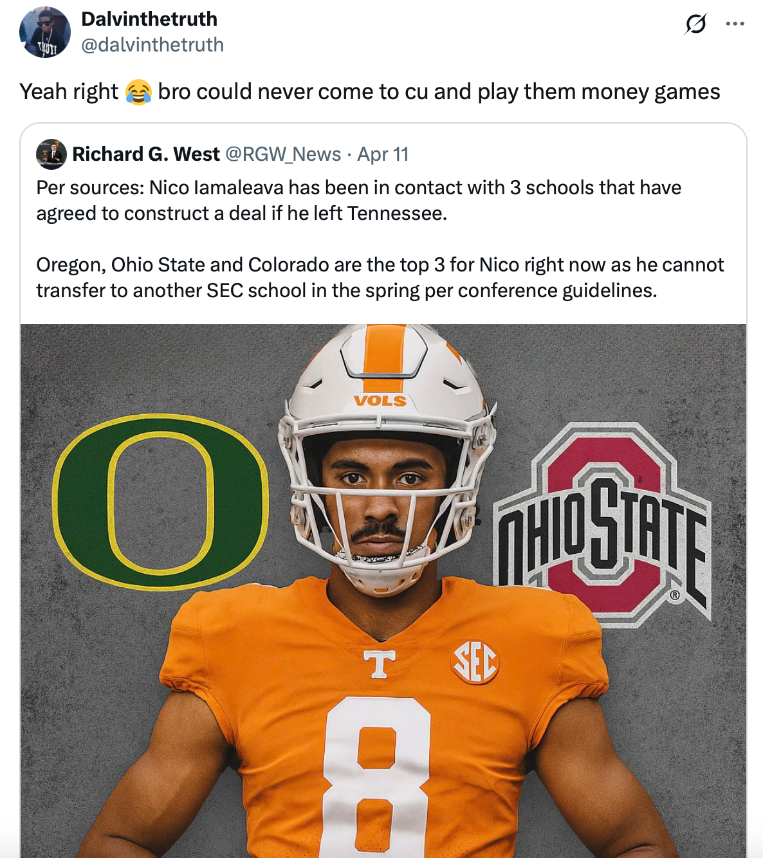Image resolution: width=763 pixels, height=858 pixels.
Task: Click the SEC patch on jersey
Action: (475, 662)
